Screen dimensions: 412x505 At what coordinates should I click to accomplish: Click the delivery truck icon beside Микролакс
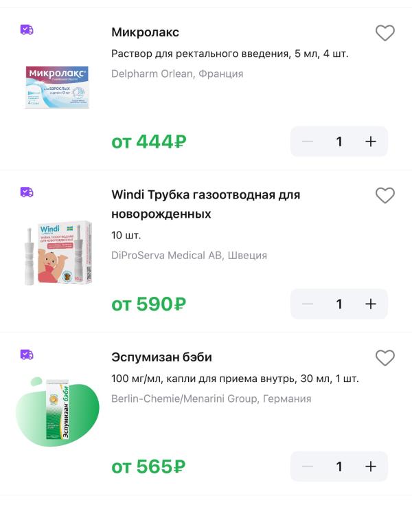coord(27,30)
